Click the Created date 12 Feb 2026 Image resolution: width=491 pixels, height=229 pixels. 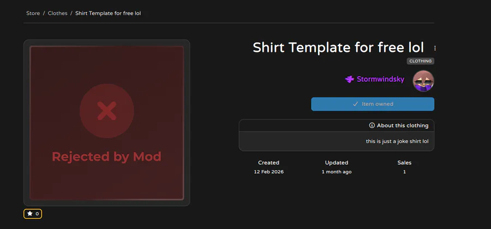click(x=268, y=172)
